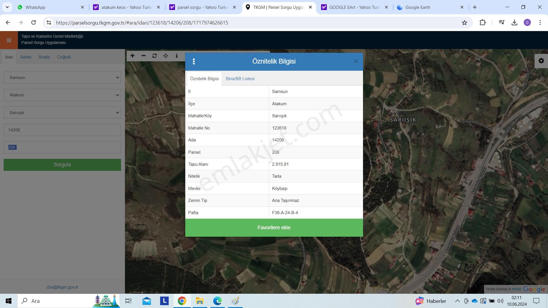Switch to Bina/BB Listesi tab

click(x=240, y=79)
